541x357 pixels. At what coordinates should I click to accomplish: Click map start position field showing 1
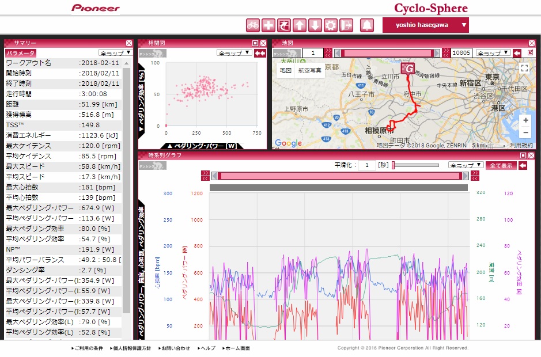[313, 53]
